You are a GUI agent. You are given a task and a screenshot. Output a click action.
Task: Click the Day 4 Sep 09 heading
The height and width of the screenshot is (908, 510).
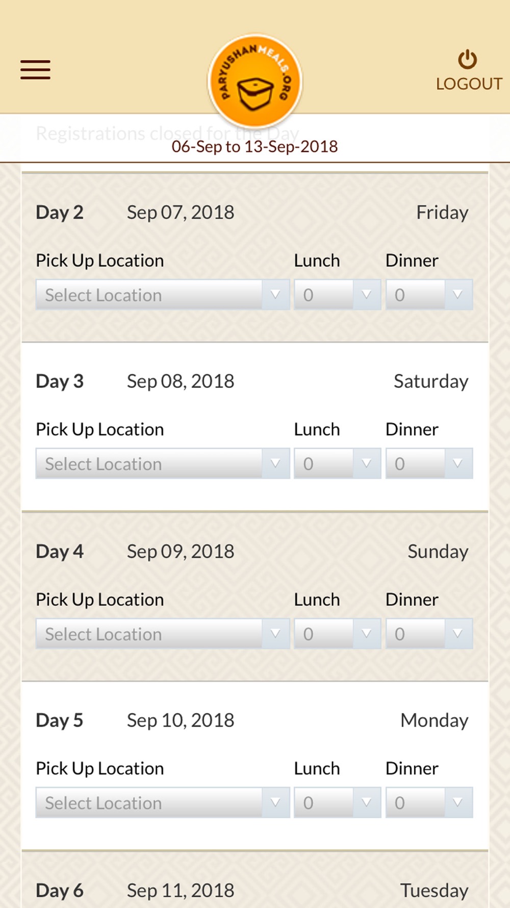click(135, 552)
